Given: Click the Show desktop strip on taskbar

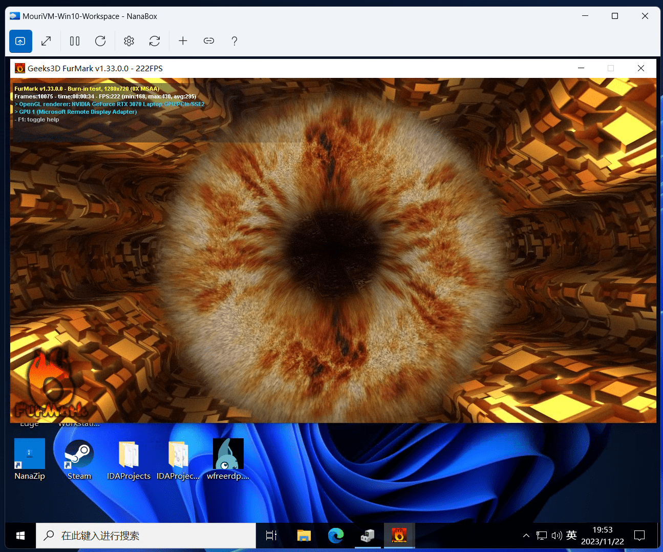Looking at the screenshot, I should (658, 536).
